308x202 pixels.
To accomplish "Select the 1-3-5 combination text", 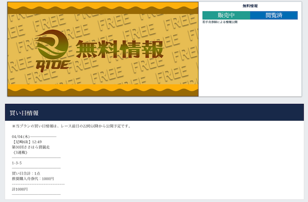I will (17, 163).
